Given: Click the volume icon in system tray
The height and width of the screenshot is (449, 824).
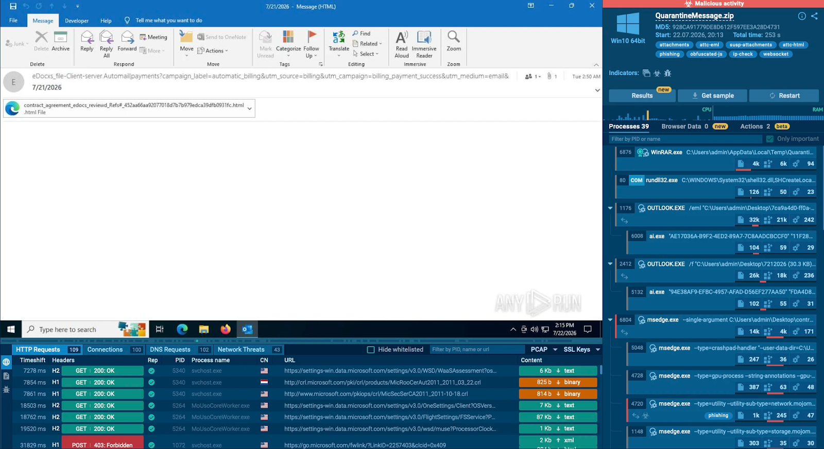Looking at the screenshot, I should (534, 329).
